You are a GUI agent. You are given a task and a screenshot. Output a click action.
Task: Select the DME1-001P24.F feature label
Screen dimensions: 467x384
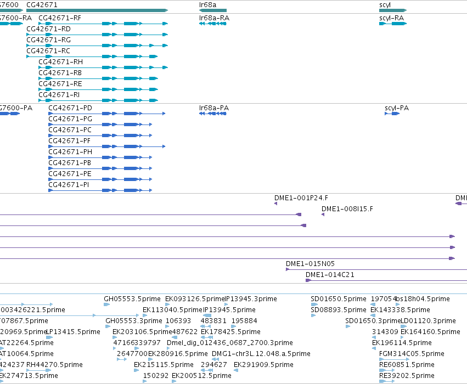[301, 198]
